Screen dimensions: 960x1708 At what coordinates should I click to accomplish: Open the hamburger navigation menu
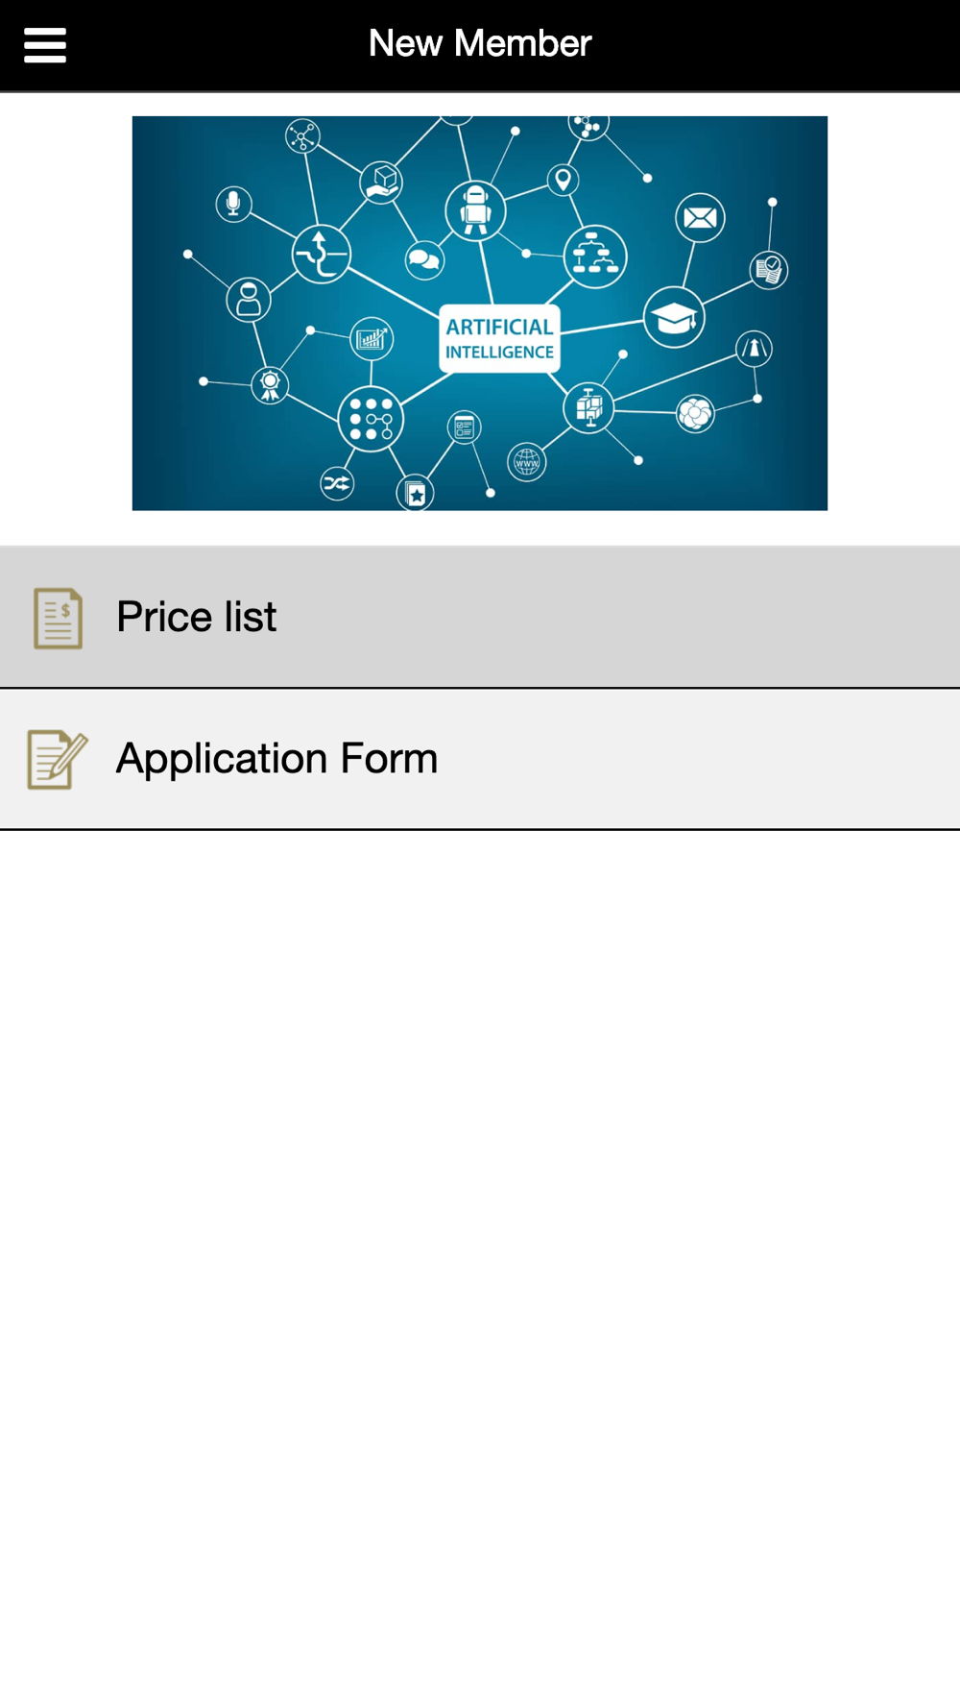click(45, 45)
